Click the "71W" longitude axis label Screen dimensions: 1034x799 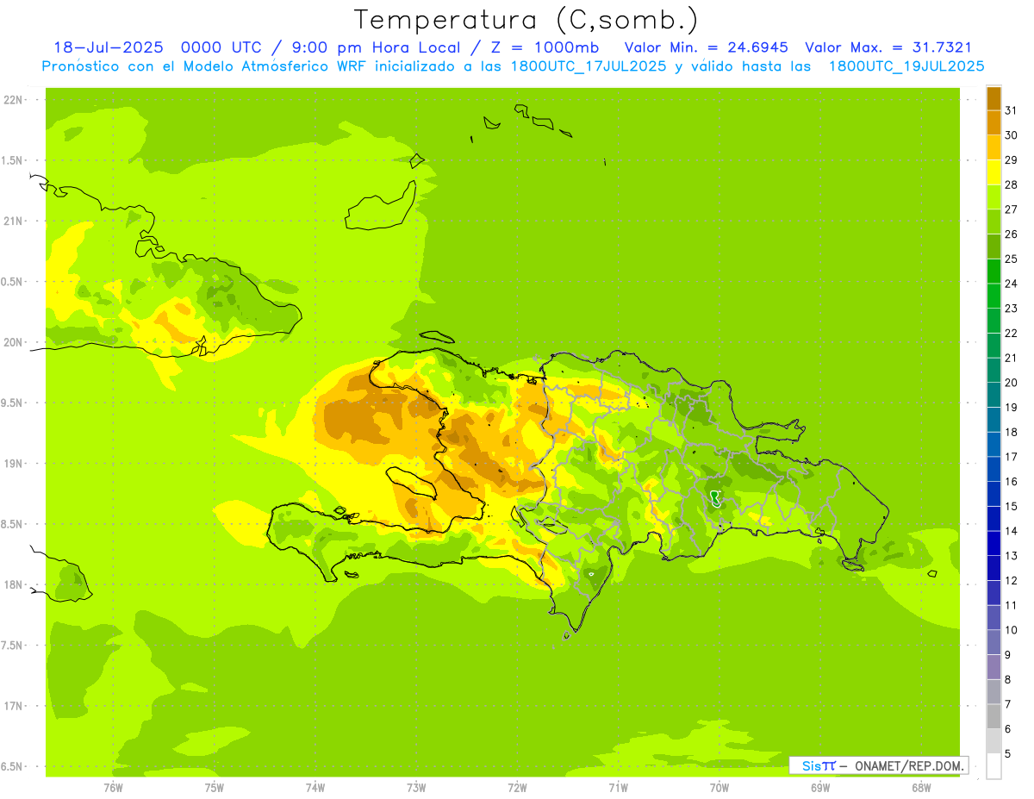coord(618,788)
